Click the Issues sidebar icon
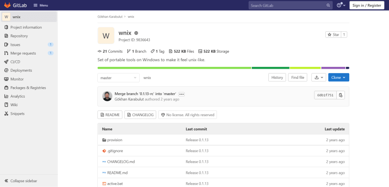The height and width of the screenshot is (187, 389). (6, 44)
